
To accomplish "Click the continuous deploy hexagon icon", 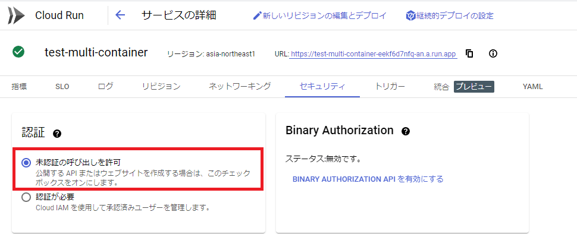I will coord(410,16).
